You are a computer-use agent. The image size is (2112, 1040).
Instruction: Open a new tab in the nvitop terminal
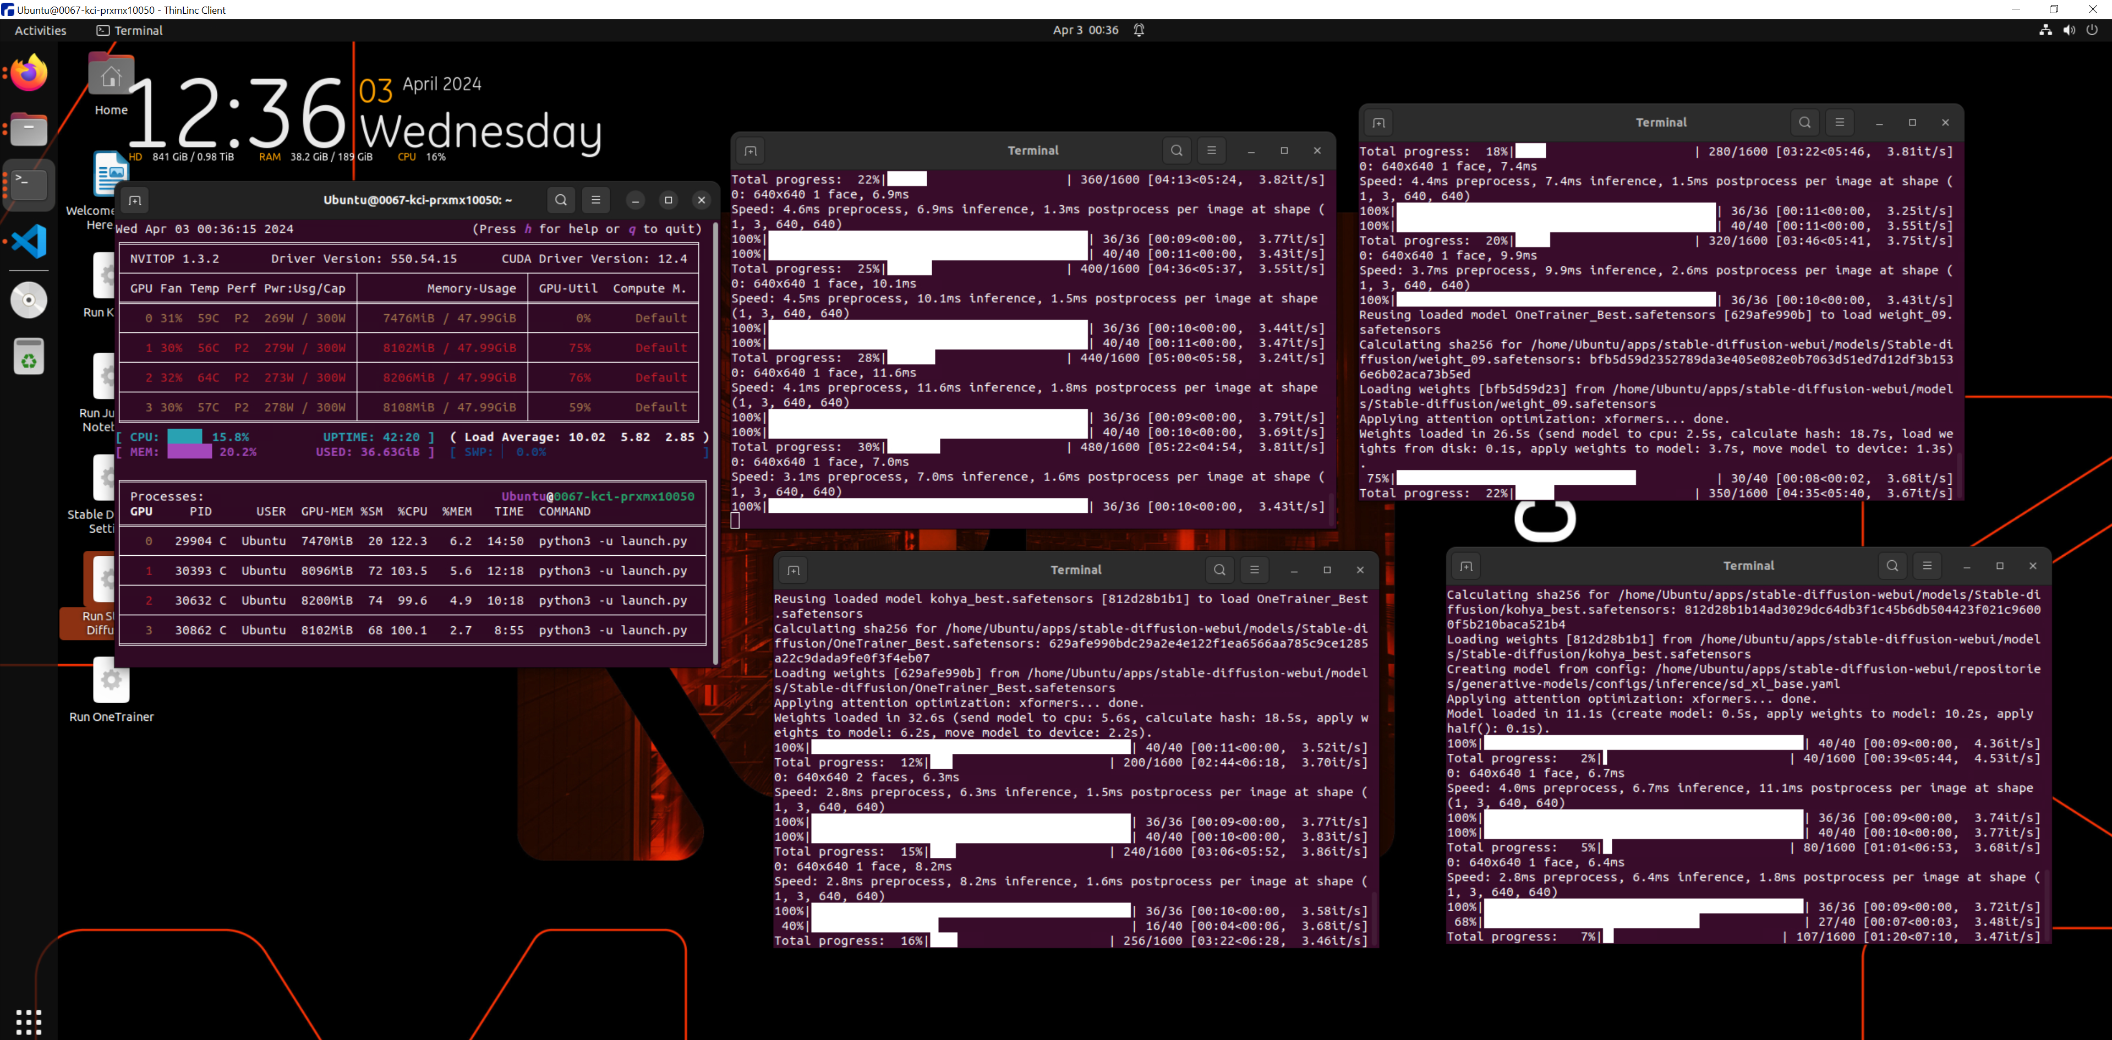point(135,199)
